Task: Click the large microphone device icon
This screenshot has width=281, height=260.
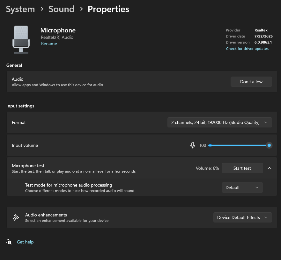Action: [x=21, y=39]
